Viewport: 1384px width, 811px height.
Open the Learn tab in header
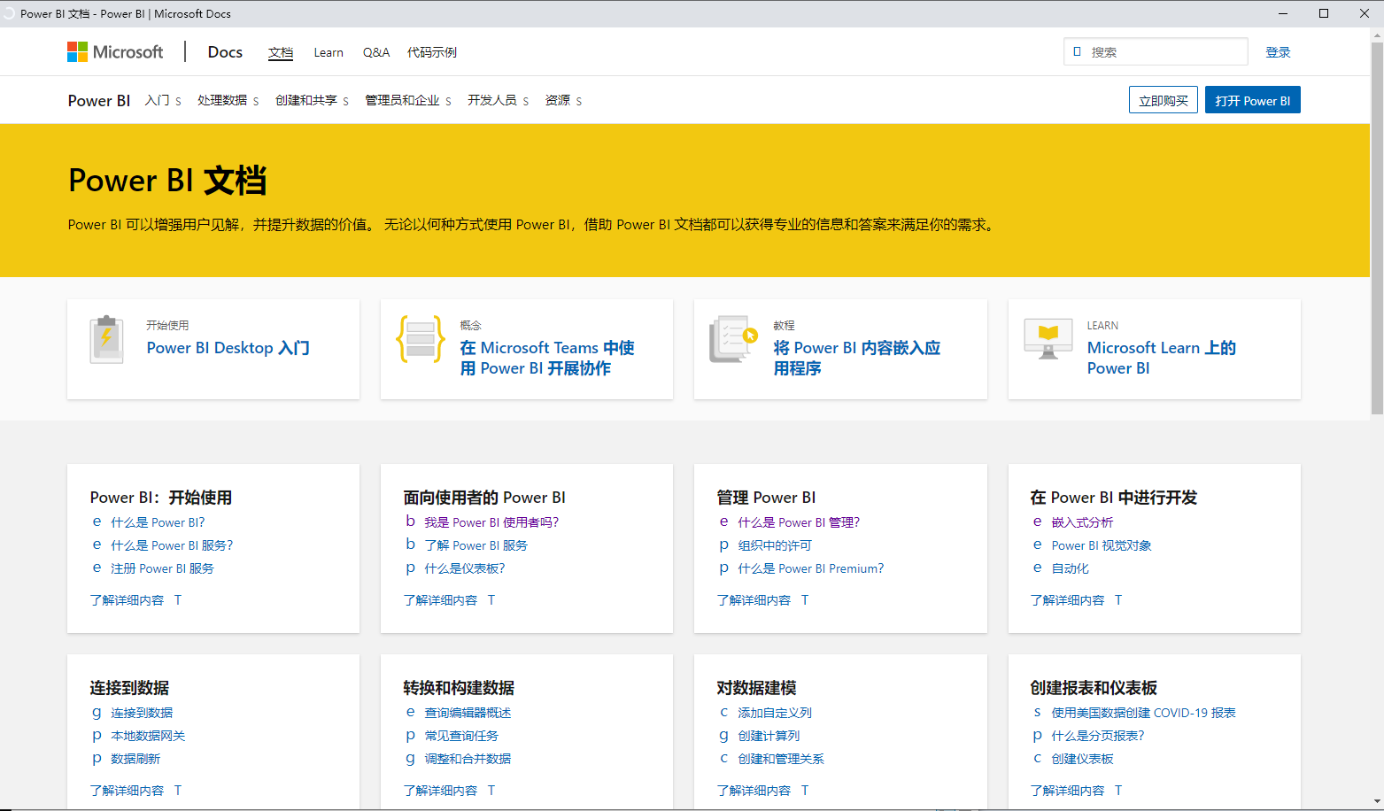pyautogui.click(x=329, y=52)
